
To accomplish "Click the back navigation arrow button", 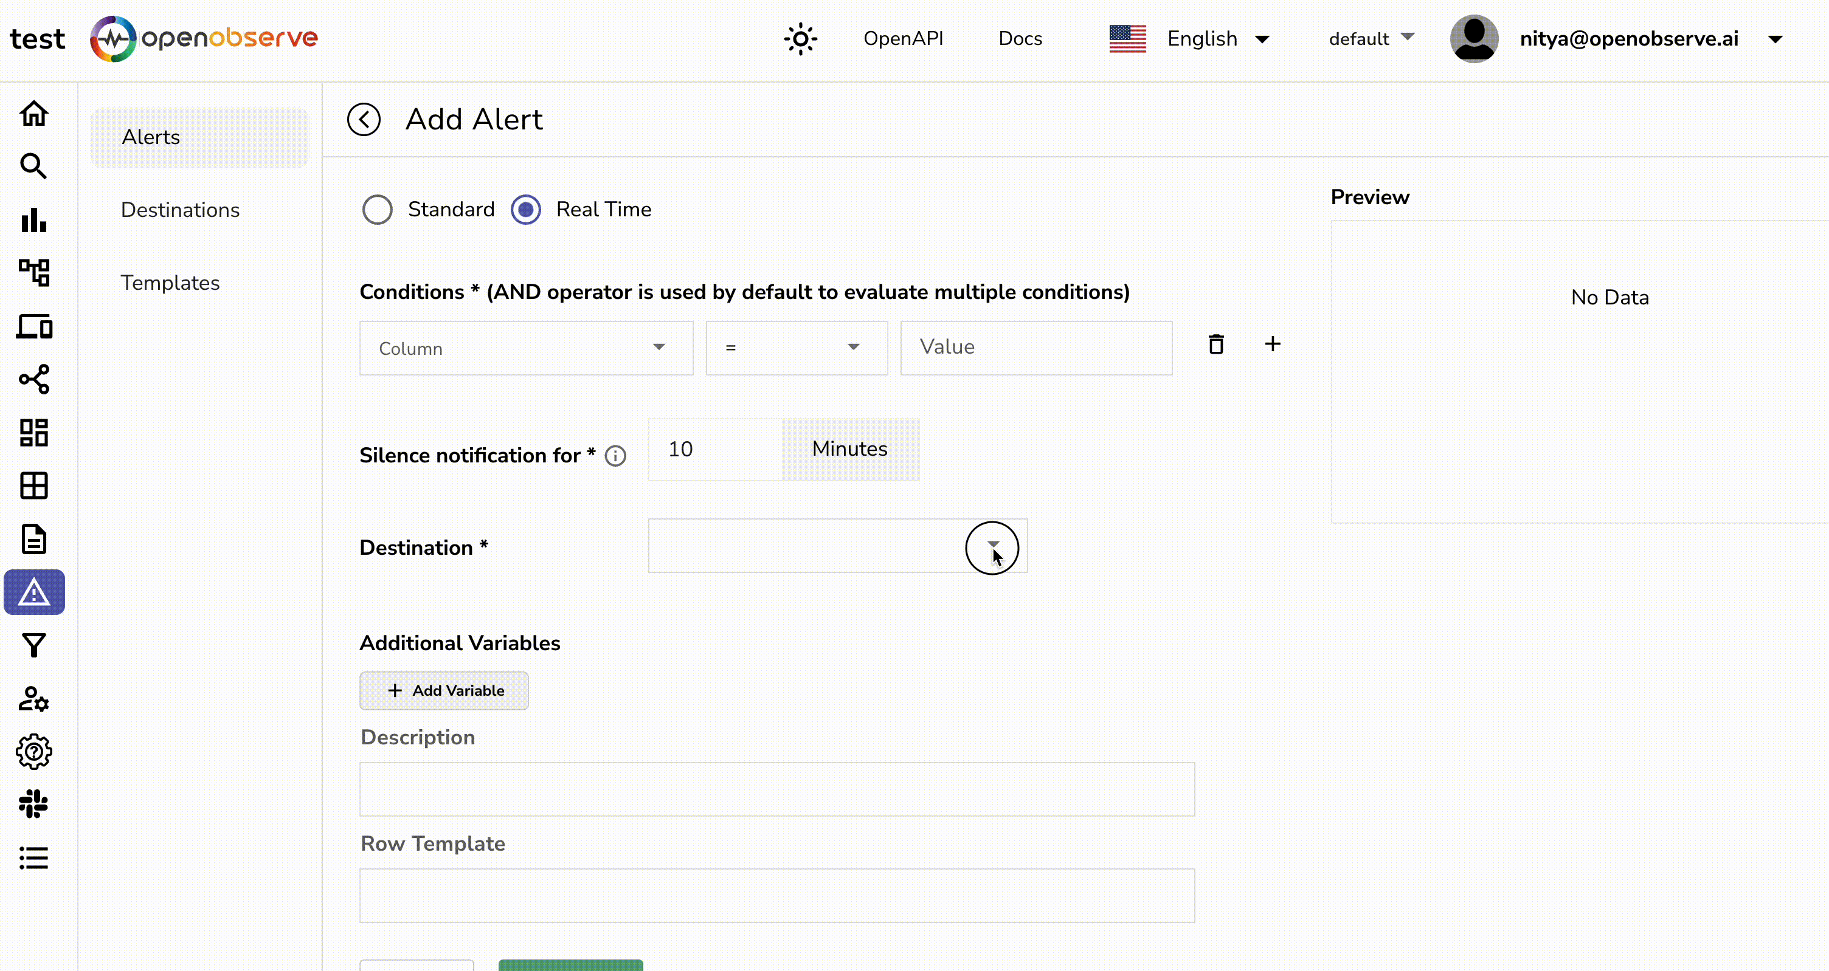I will (363, 118).
